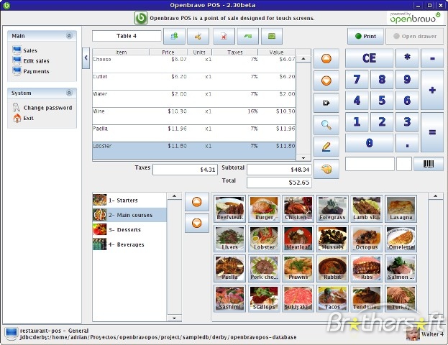Viewport: 448px width, 345px height.
Task: Click the barcode scan button
Action: point(429,164)
